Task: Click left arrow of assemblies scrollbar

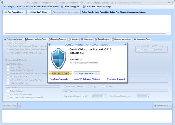Action: click(4, 33)
